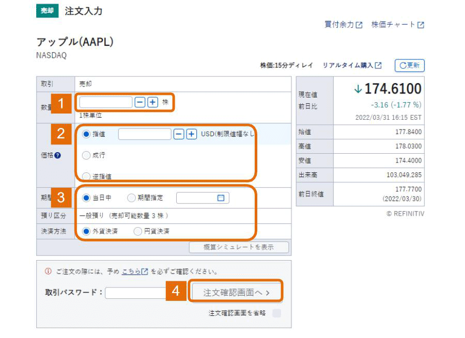Click the 安値 value 174.4000
Image resolution: width=465 pixels, height=338 pixels.
pos(408,160)
